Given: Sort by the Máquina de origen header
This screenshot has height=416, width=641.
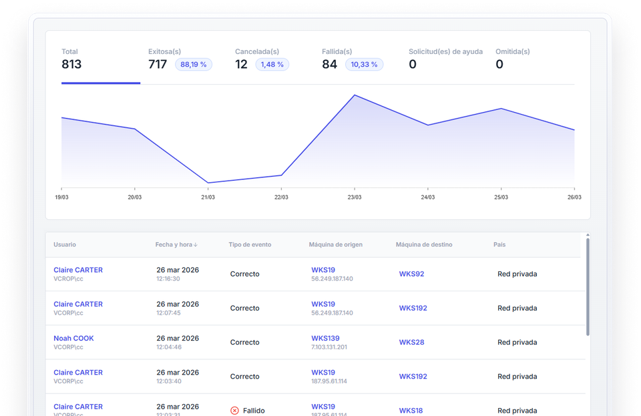Looking at the screenshot, I should [x=336, y=245].
